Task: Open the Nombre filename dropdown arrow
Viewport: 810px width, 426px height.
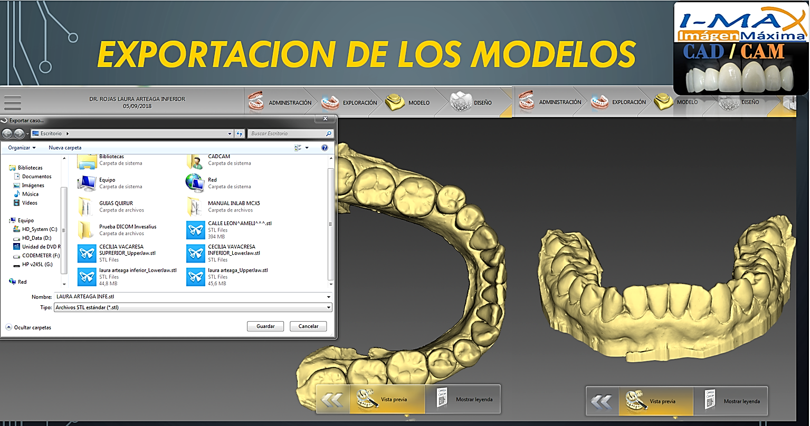Action: click(329, 297)
